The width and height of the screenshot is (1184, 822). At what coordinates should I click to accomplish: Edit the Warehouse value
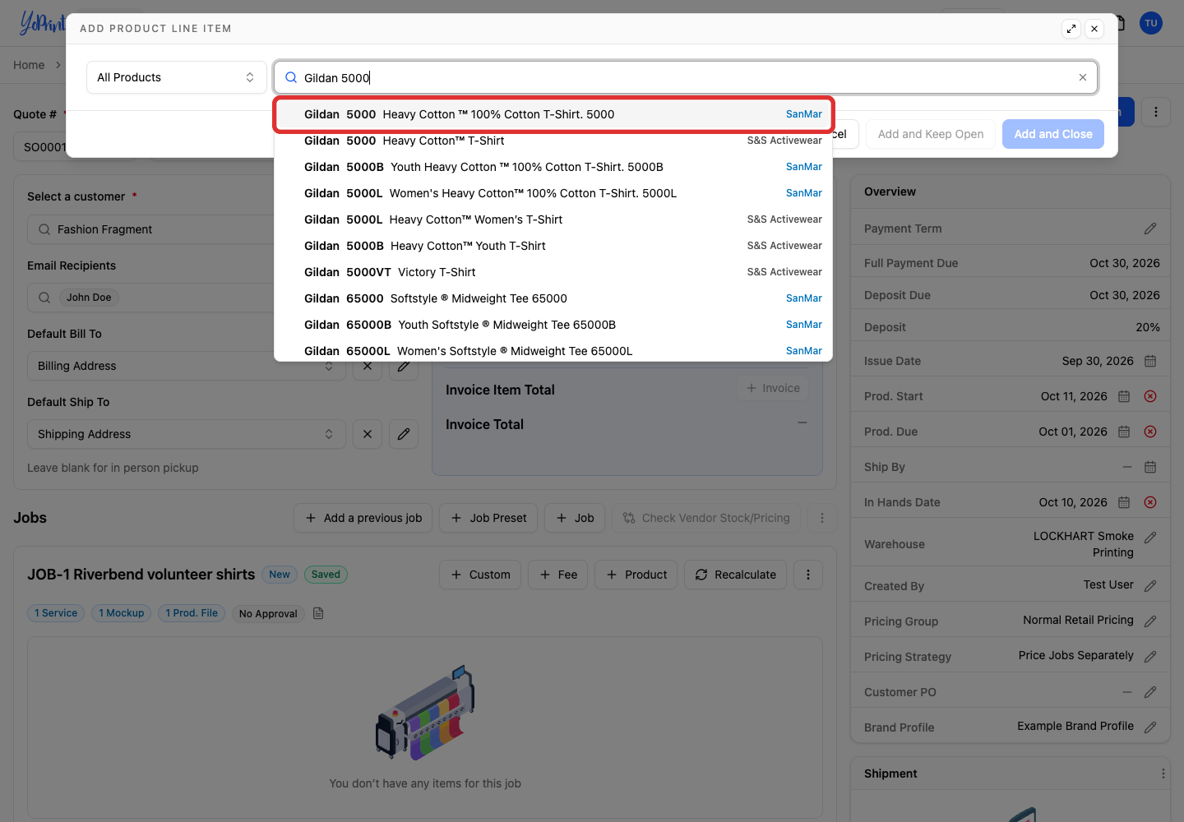[1150, 537]
